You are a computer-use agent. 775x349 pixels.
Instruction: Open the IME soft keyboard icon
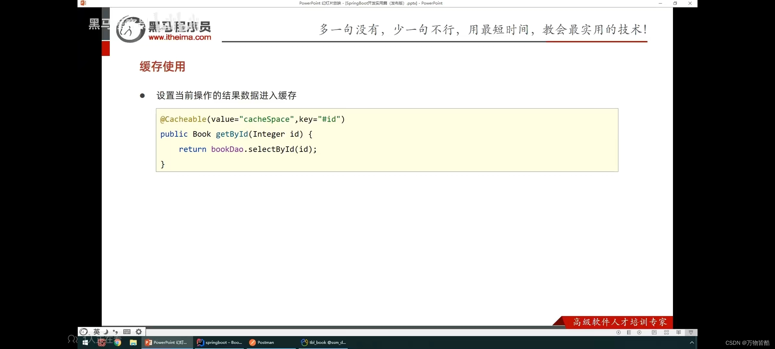pyautogui.click(x=127, y=332)
